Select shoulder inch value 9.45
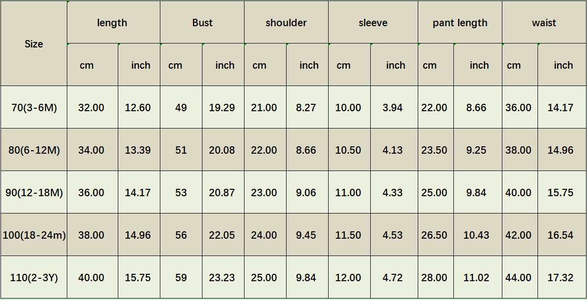The width and height of the screenshot is (587, 300). [x=306, y=235]
